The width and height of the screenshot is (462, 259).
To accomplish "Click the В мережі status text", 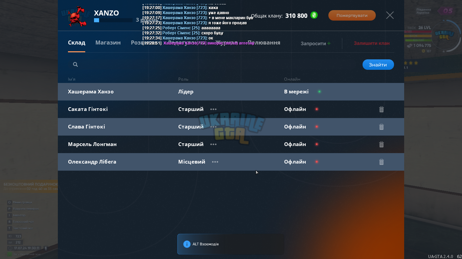I will click(296, 92).
